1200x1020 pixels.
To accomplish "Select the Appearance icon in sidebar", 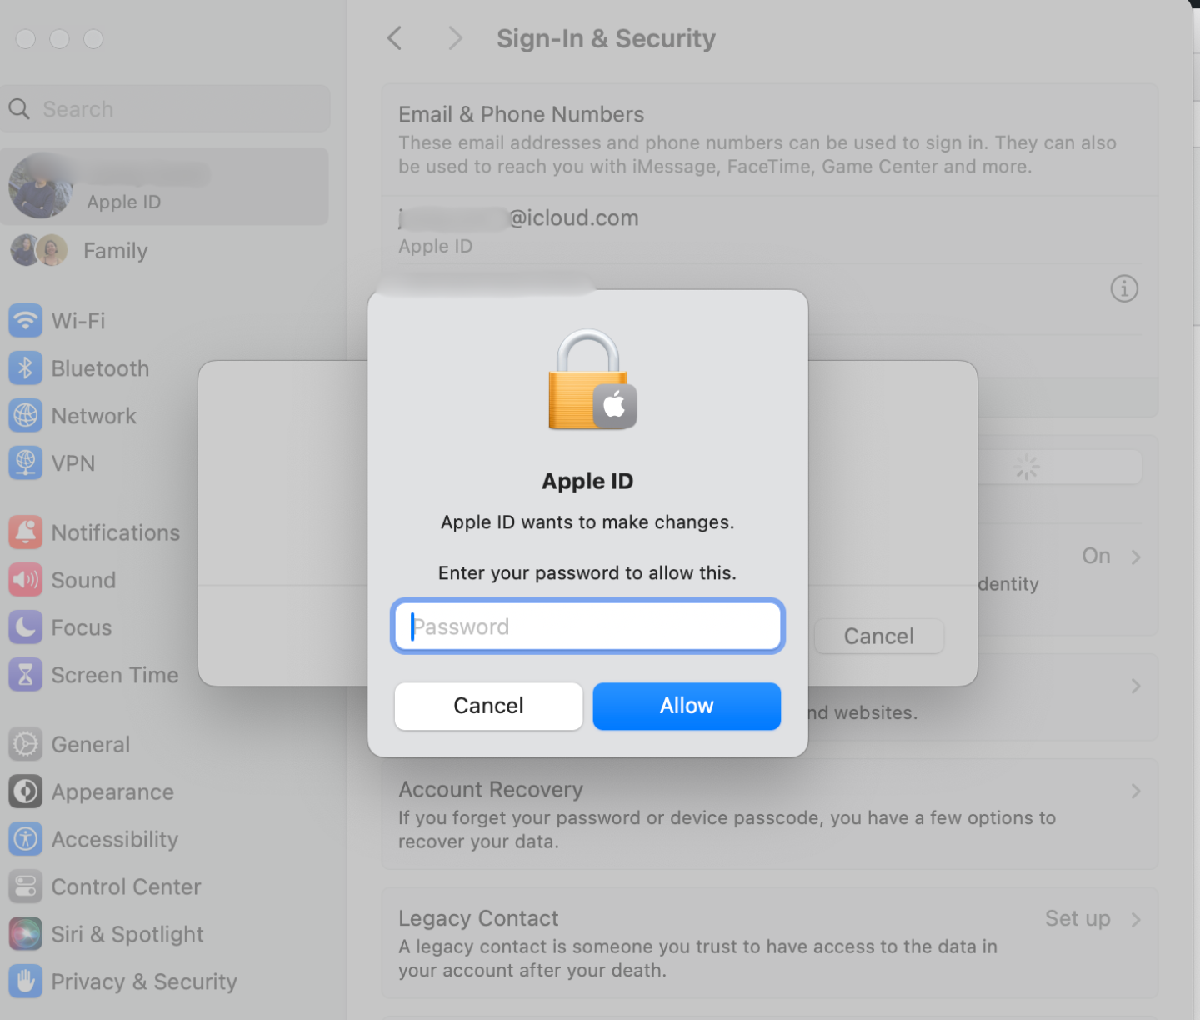I will tap(26, 792).
